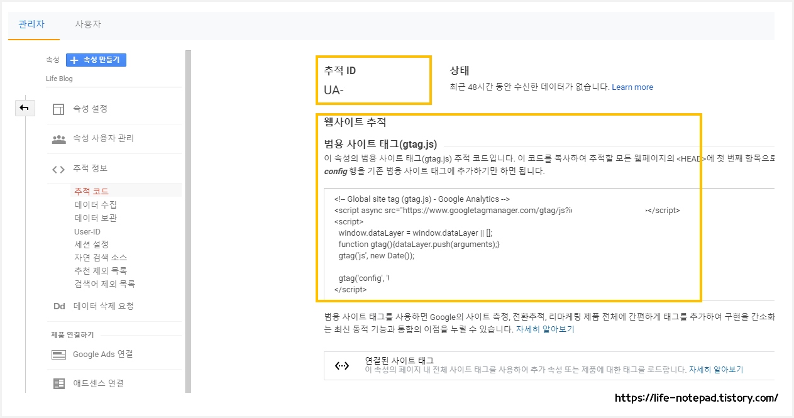Select 데이터 수집 submenu item

(x=96, y=205)
